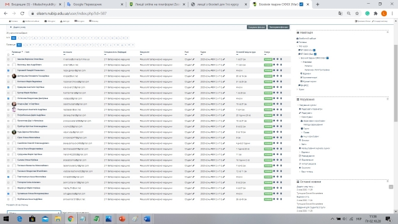Open the zoom magnifier icon in address bar

click(x=349, y=14)
